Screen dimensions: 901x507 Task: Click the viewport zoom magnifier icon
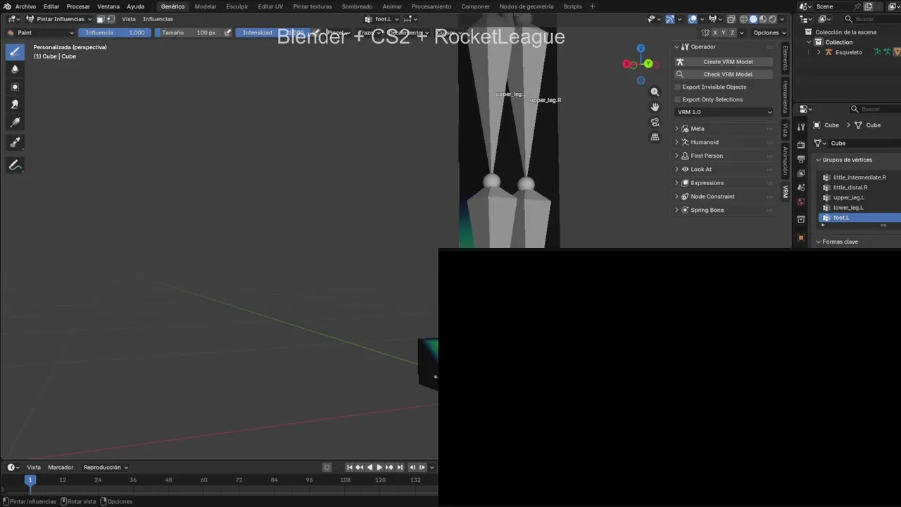tap(655, 92)
